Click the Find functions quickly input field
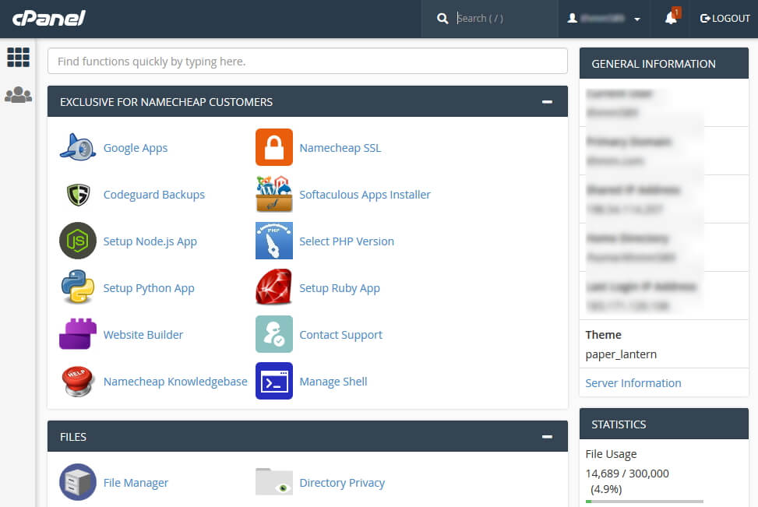Viewport: 758px width, 507px height. (x=308, y=62)
